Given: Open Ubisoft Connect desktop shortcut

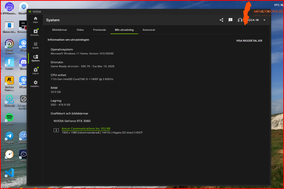Looking at the screenshot, I should tap(9, 46).
